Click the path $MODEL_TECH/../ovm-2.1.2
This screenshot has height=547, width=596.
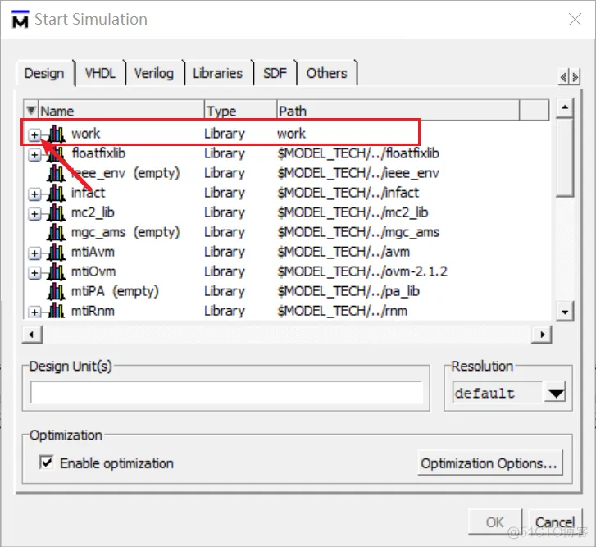pyautogui.click(x=362, y=271)
